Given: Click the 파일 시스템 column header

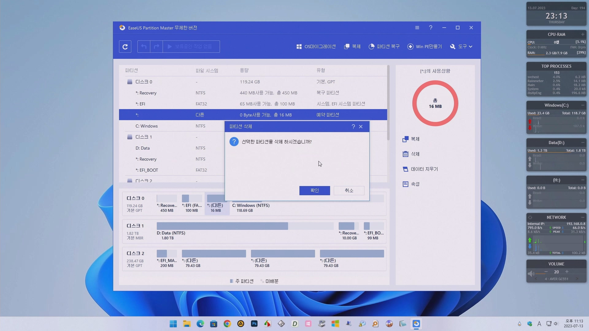Looking at the screenshot, I should (207, 70).
